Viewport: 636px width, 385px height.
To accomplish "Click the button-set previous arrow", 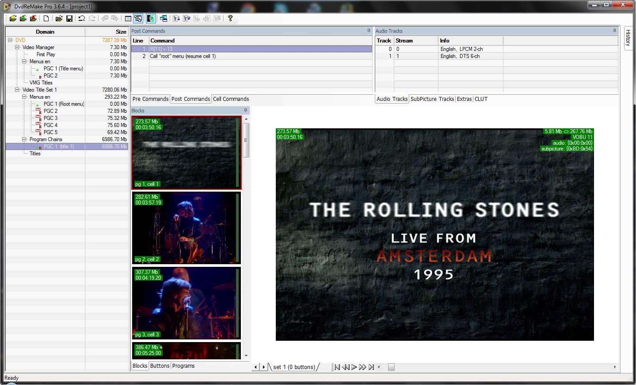I will pyautogui.click(x=255, y=367).
